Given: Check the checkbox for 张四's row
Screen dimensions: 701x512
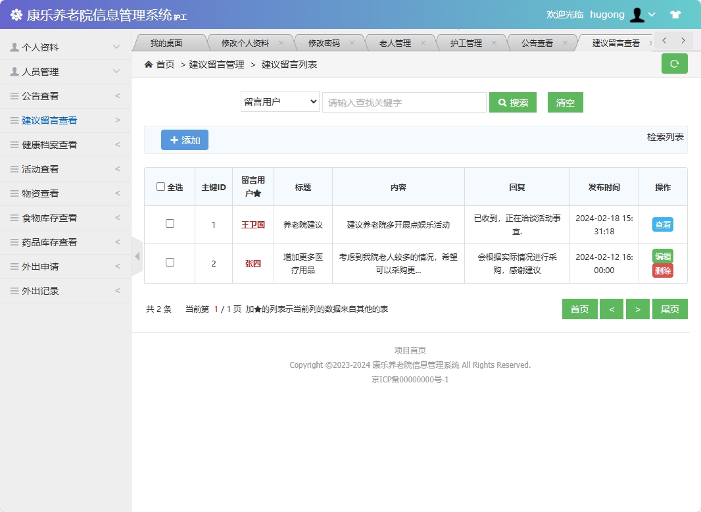Looking at the screenshot, I should click(x=170, y=263).
